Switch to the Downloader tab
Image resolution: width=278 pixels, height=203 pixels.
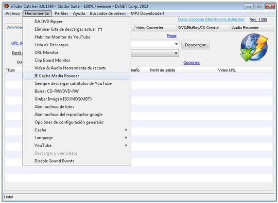[14, 27]
